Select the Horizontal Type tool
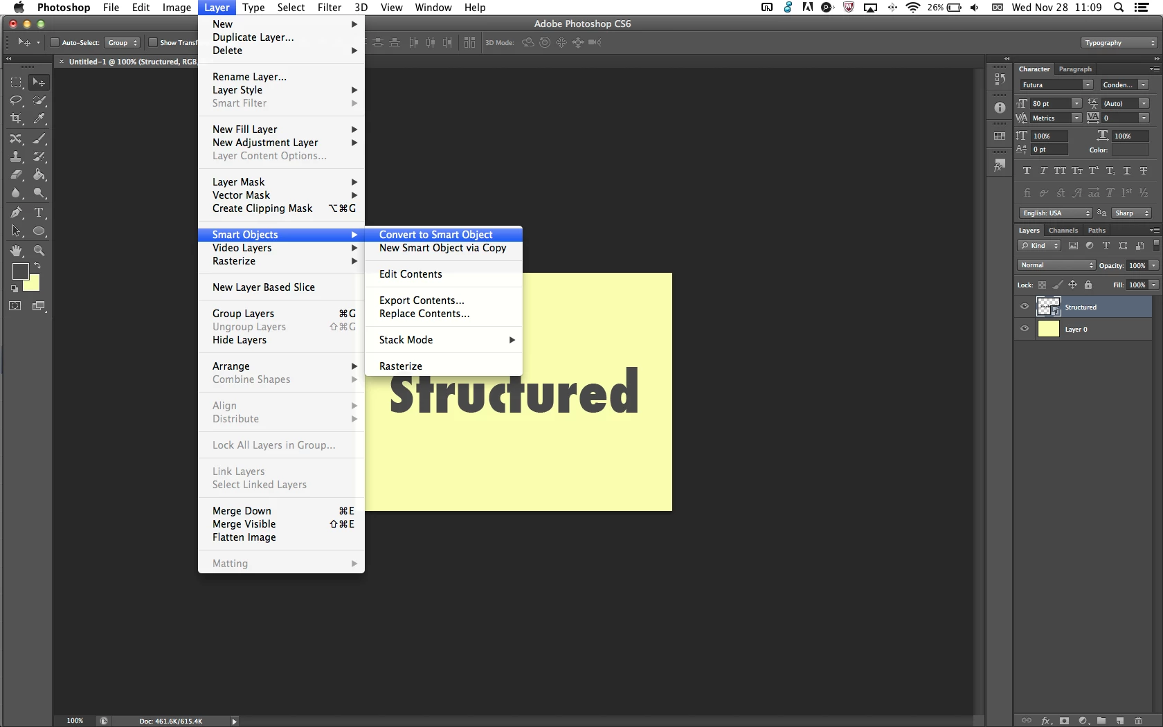This screenshot has width=1163, height=727. (39, 213)
